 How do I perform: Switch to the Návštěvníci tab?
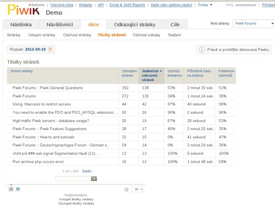point(60,24)
